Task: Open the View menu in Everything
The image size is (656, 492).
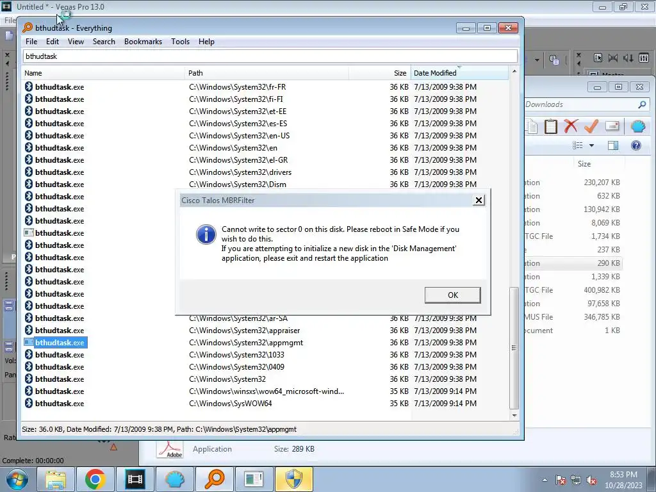Action: (x=76, y=42)
